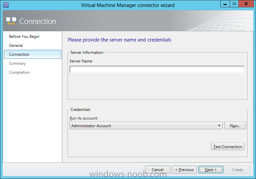
Task: Click the 'Run As account:' label
Action: pos(84,118)
